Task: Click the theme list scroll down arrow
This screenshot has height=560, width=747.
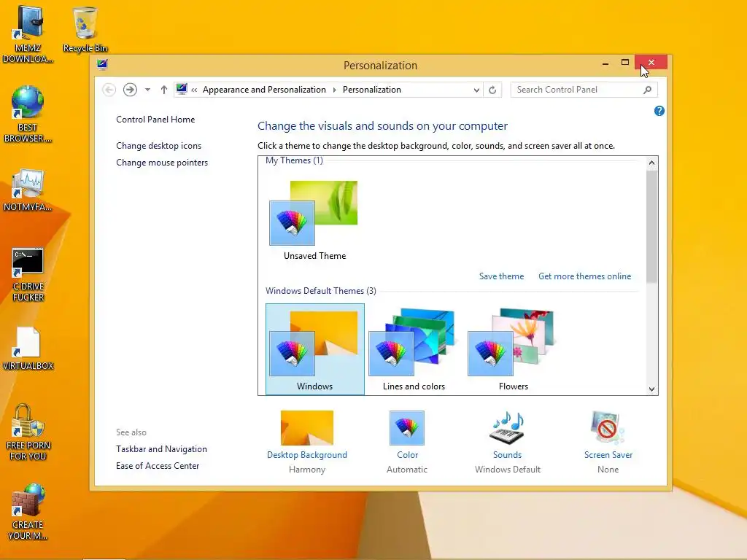Action: click(x=651, y=389)
